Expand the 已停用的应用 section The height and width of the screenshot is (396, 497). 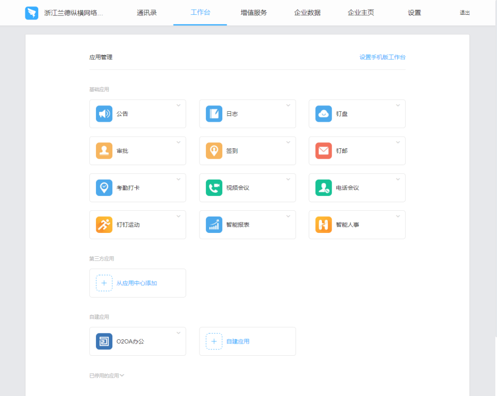pyautogui.click(x=107, y=376)
